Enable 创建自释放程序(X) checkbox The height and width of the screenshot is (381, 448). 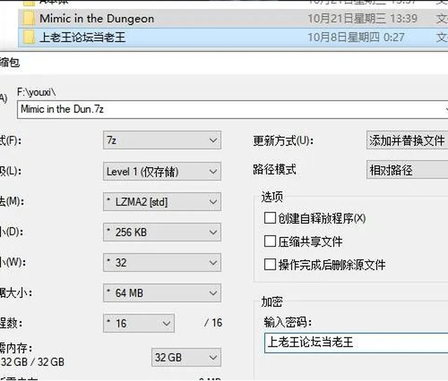coord(270,218)
